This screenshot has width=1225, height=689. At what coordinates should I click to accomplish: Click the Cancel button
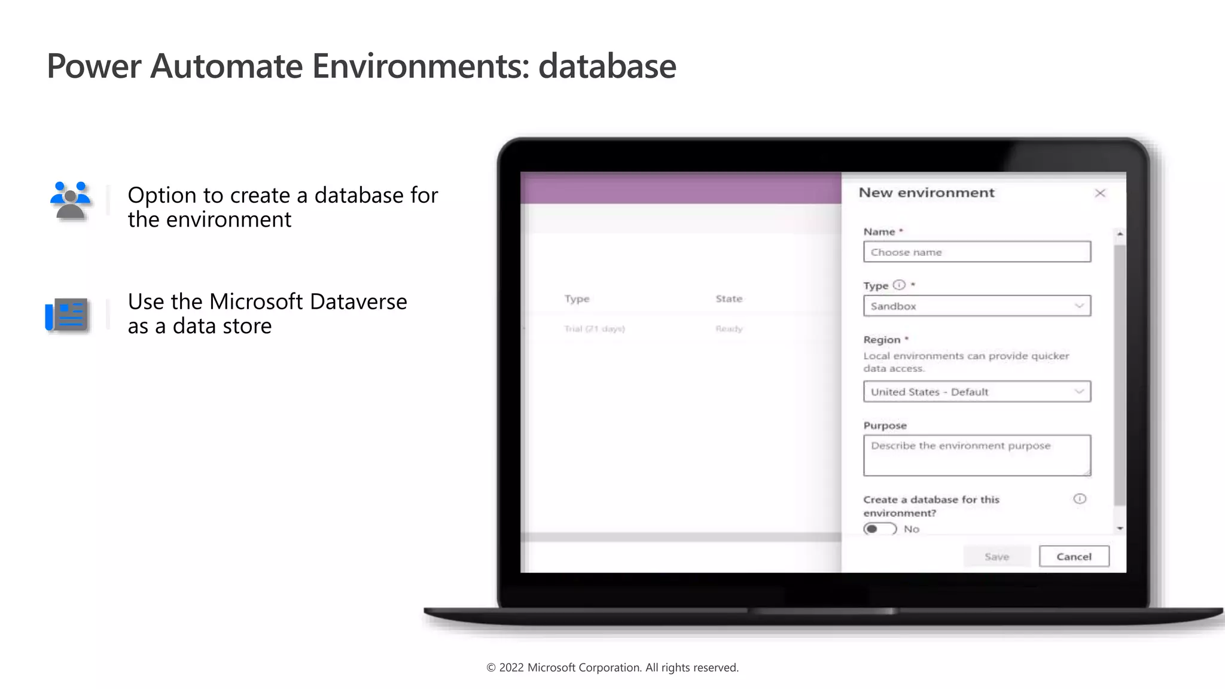[x=1074, y=556]
